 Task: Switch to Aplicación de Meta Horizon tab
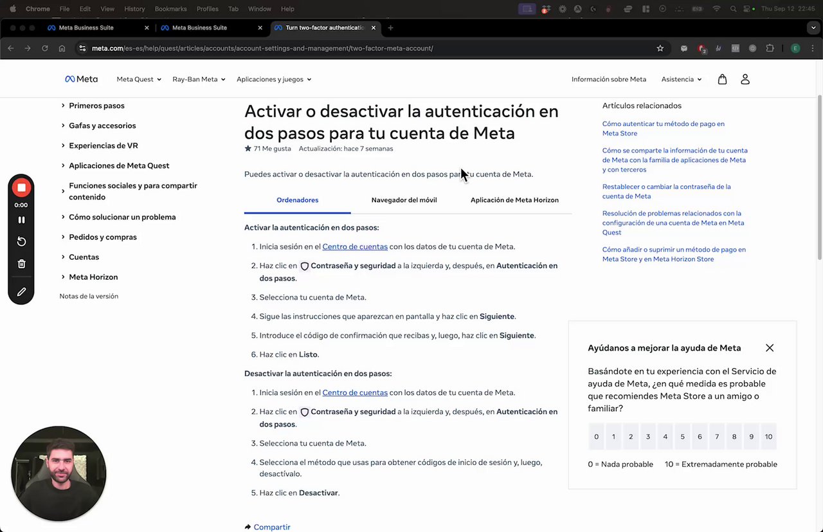514,200
